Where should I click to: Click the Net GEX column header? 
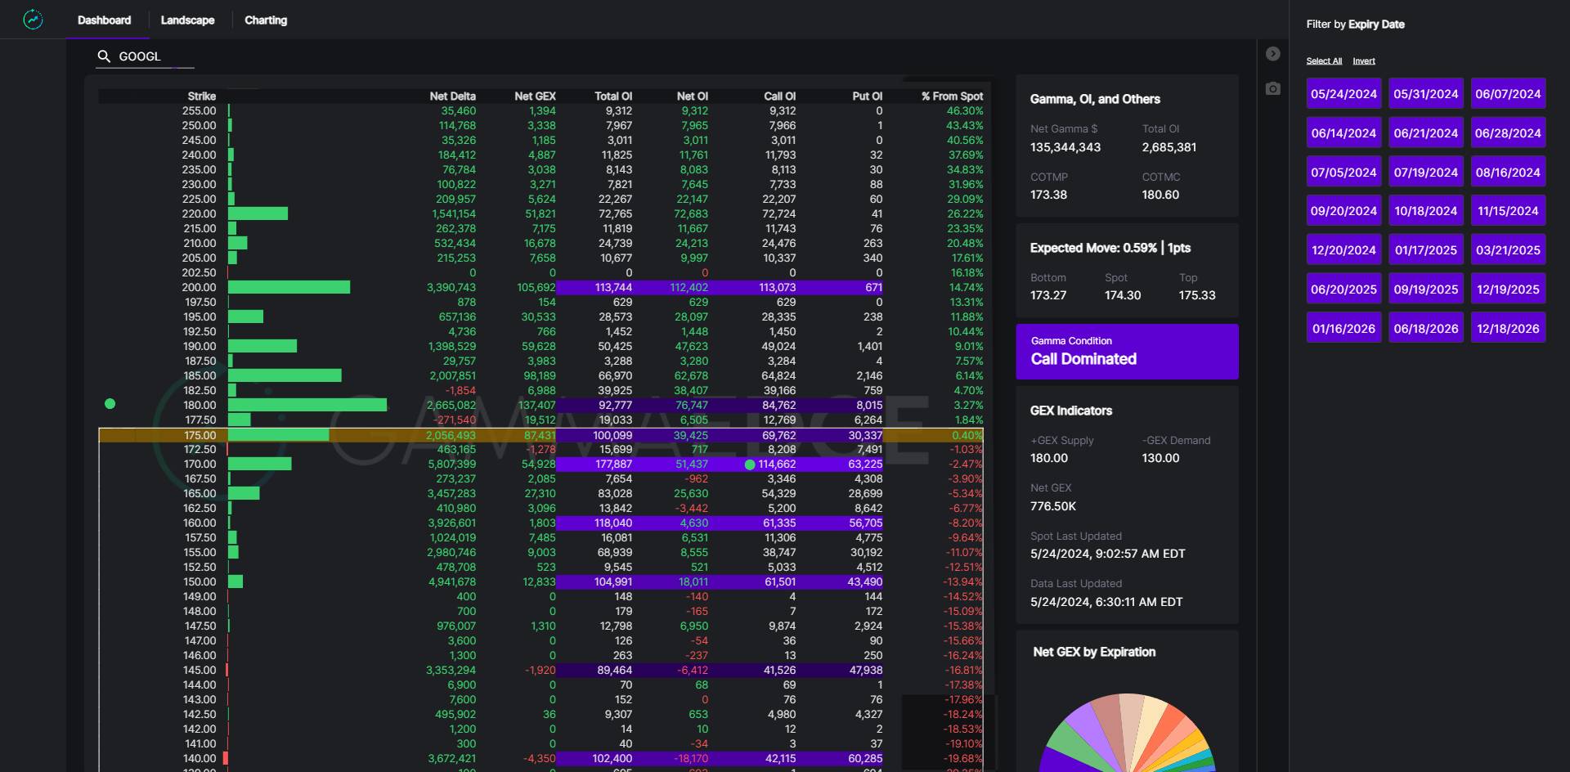pos(535,96)
